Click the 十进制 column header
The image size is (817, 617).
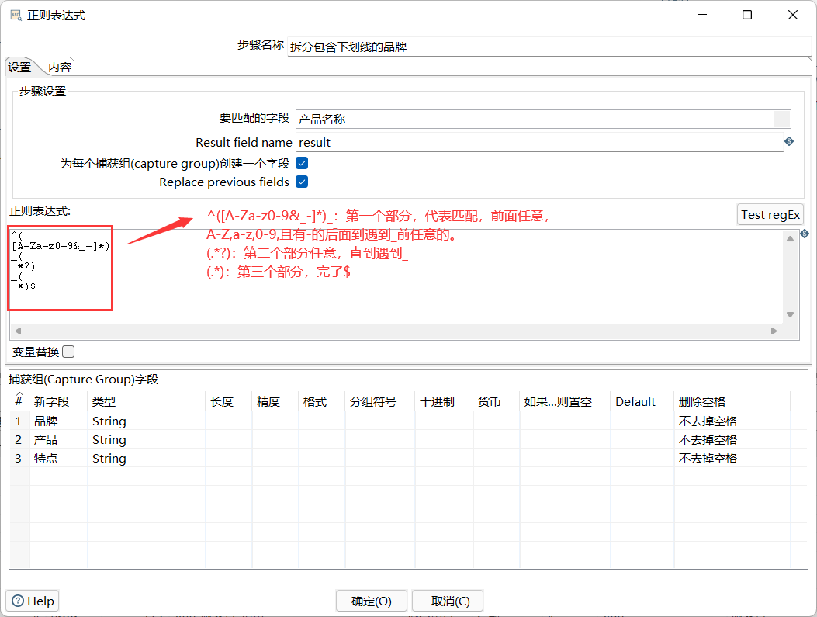click(444, 402)
